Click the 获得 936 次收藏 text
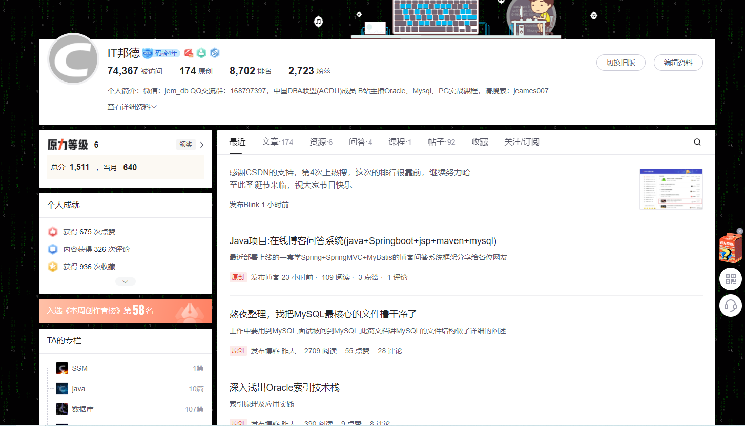 89,267
